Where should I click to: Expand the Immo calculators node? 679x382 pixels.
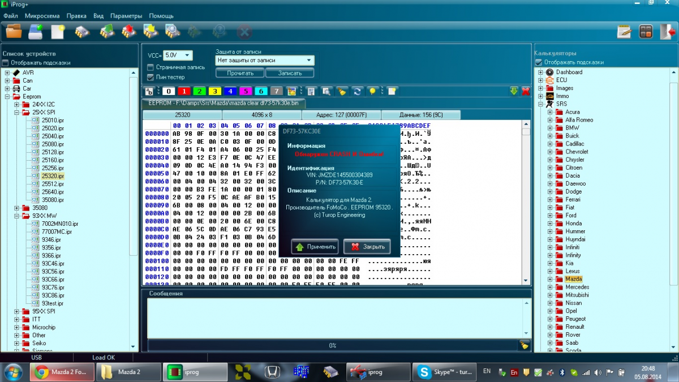pyautogui.click(x=540, y=96)
